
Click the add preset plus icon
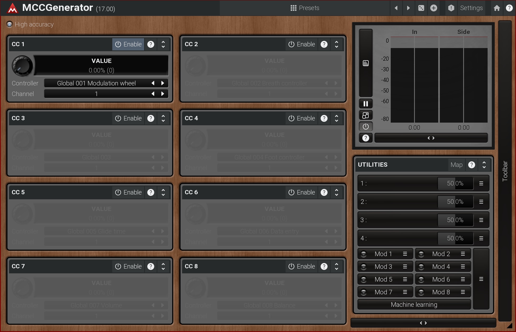click(434, 8)
